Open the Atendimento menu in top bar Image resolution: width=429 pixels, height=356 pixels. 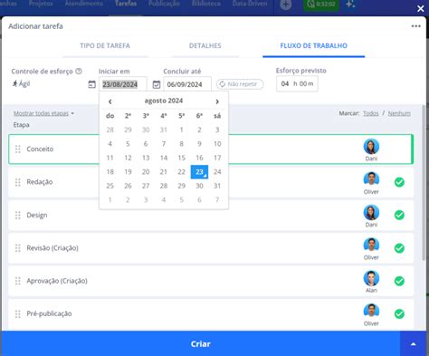tap(84, 4)
